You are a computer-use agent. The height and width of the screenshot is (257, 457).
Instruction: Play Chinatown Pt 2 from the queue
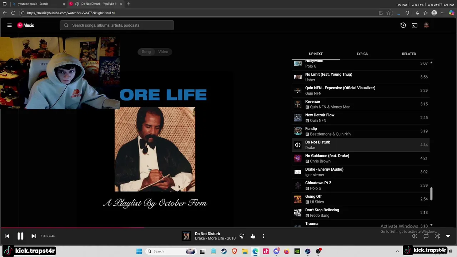click(361, 186)
